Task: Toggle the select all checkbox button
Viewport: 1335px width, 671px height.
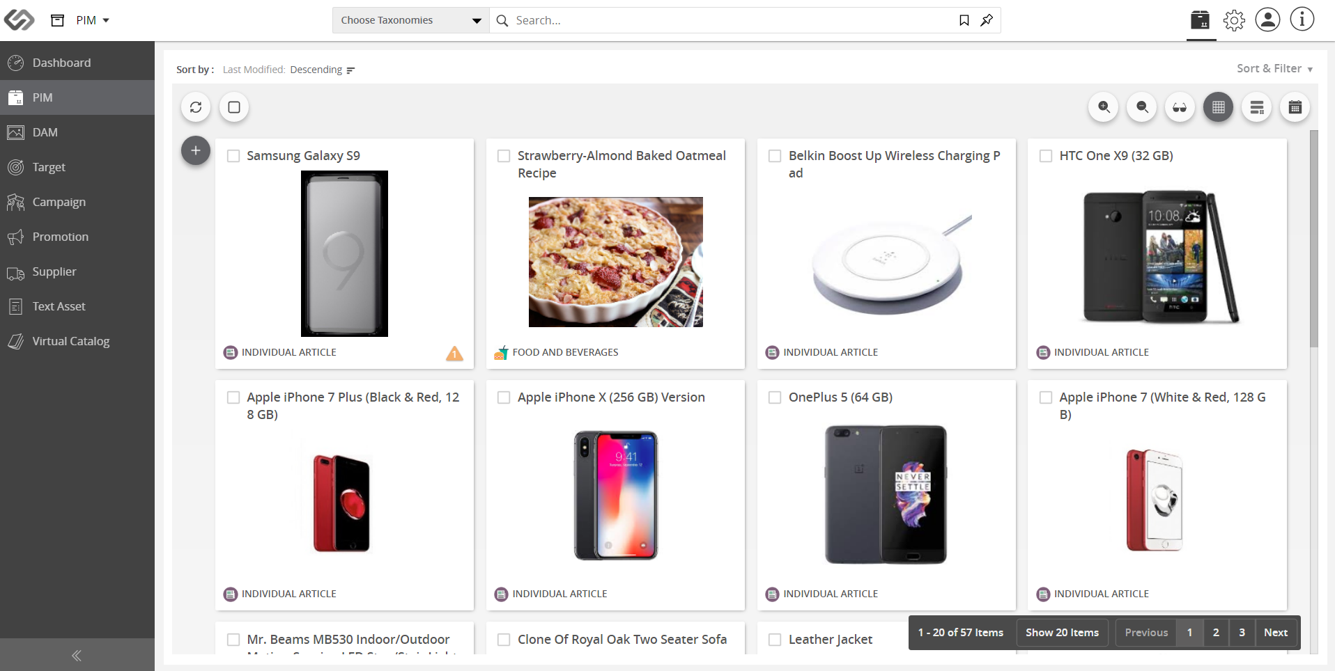Action: [234, 107]
